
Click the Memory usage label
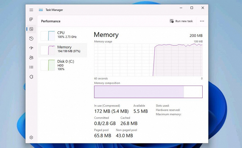103,42
